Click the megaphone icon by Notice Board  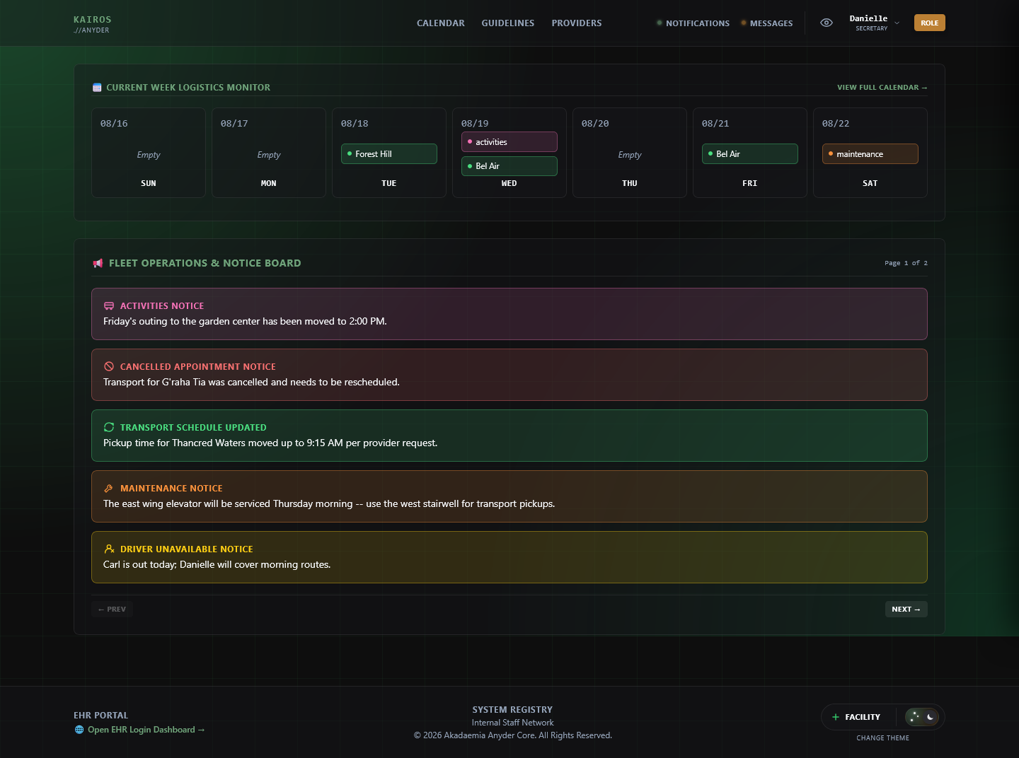point(98,263)
